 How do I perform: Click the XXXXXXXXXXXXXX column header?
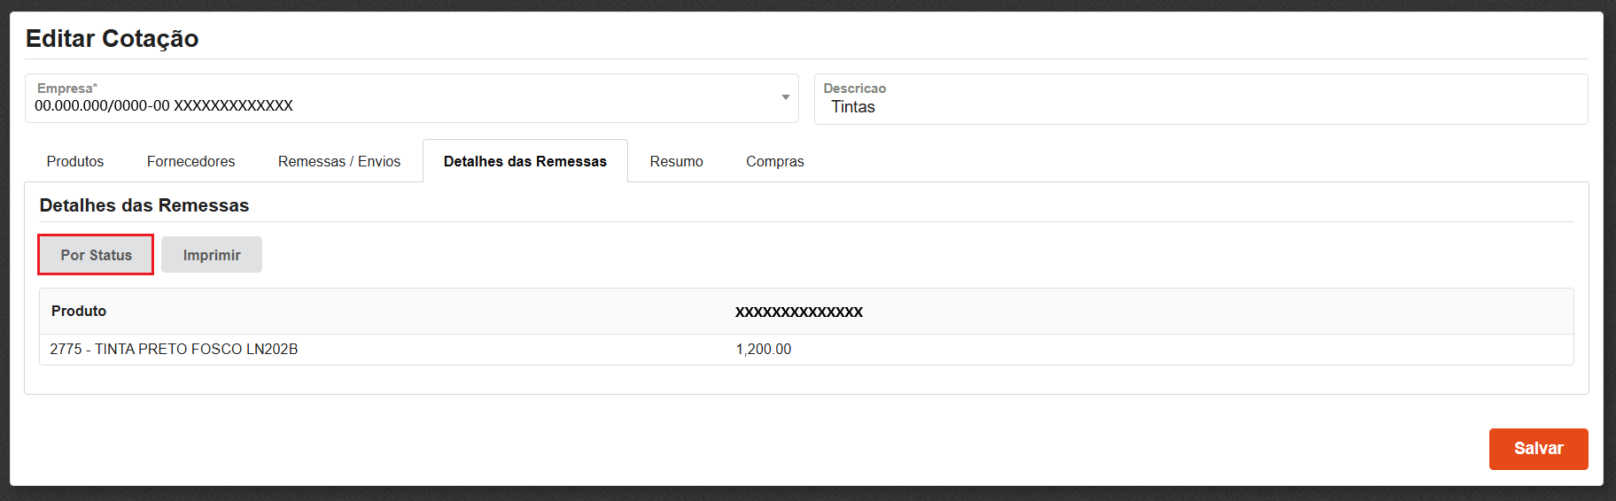(x=798, y=312)
